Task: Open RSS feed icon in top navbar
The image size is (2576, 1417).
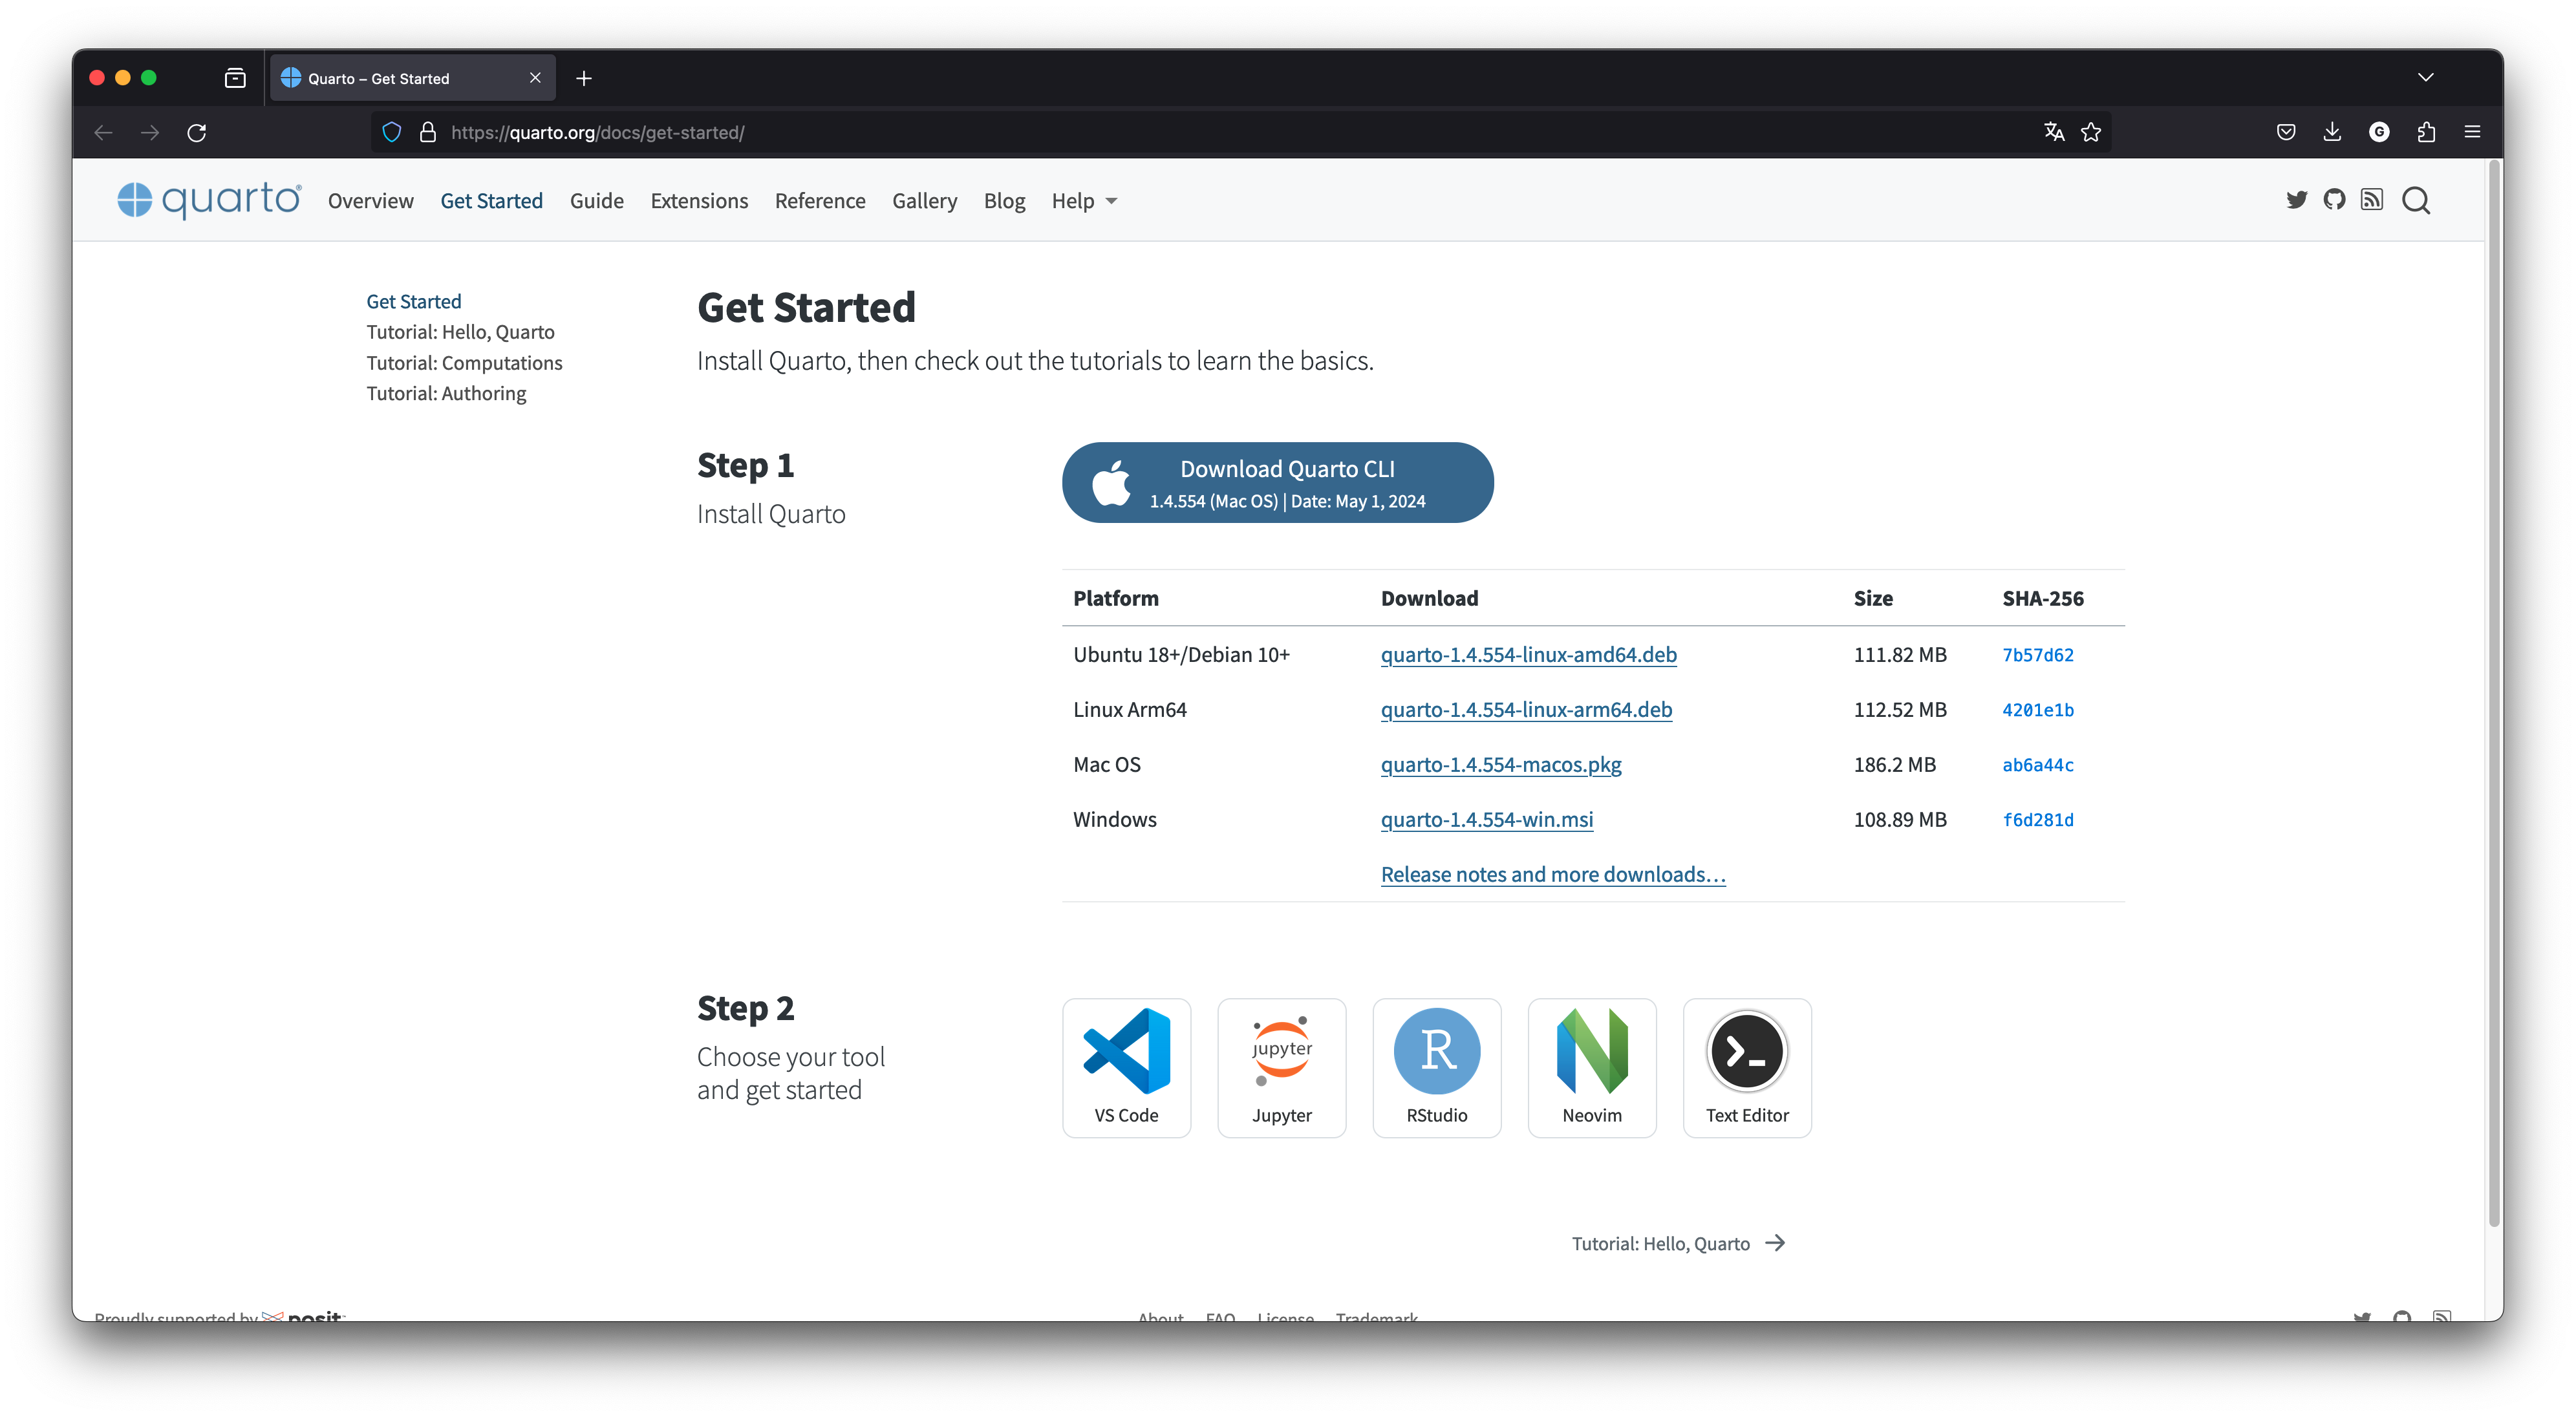Action: (x=2372, y=200)
